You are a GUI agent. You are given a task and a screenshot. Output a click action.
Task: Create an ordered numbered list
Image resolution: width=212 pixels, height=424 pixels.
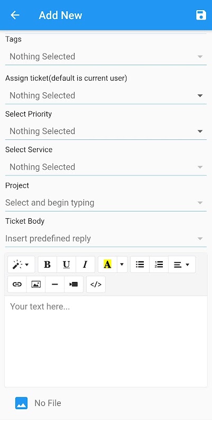pyautogui.click(x=159, y=264)
